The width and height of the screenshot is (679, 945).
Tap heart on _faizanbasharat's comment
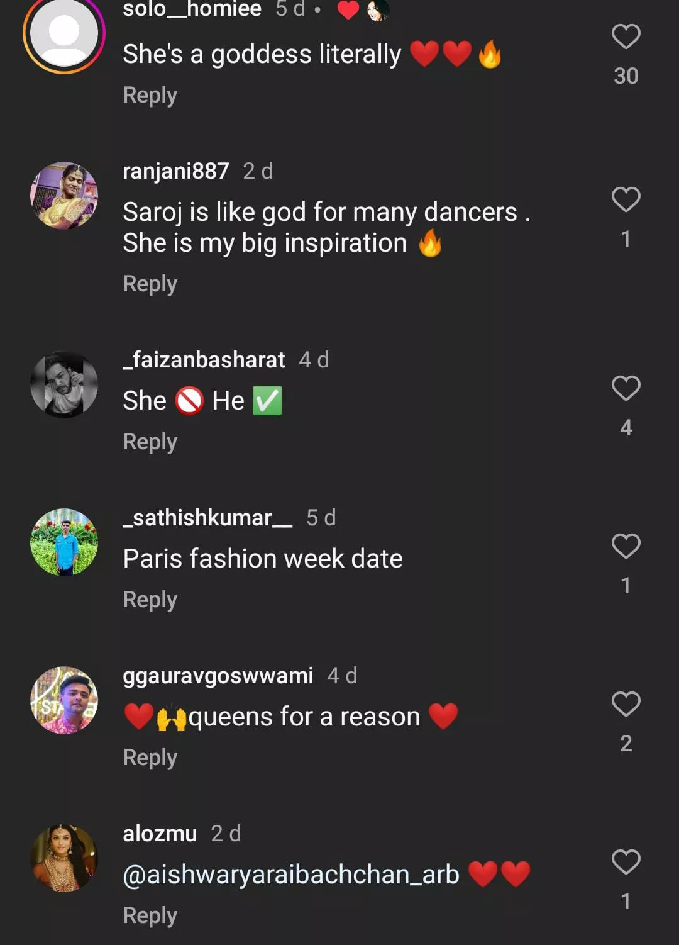(626, 388)
